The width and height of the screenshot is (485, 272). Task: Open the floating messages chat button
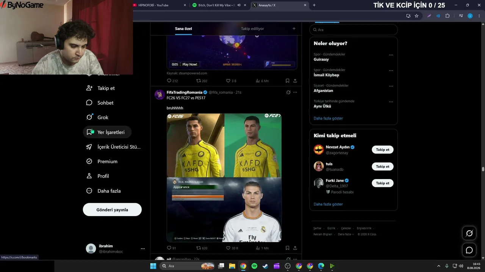tap(469, 250)
